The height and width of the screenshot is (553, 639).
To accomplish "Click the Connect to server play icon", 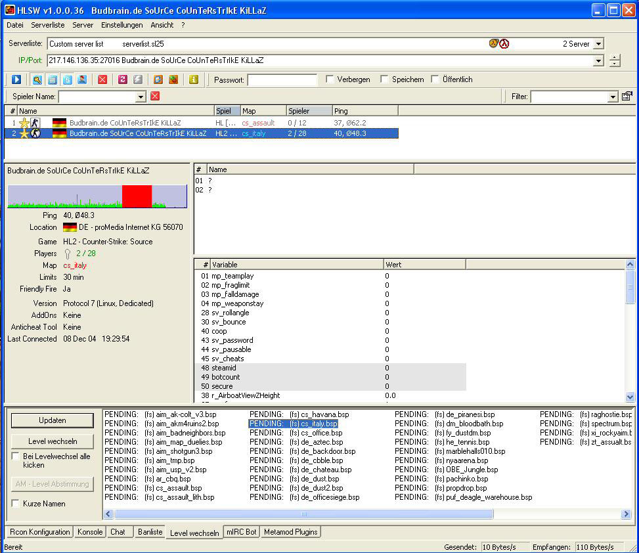I will coord(16,79).
